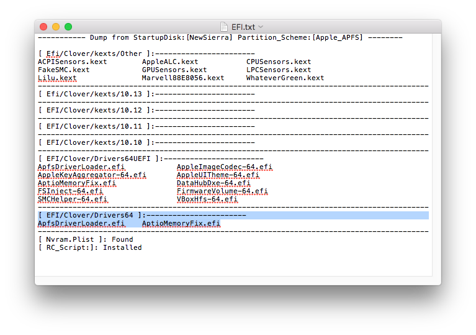
Task: Click the Efi/Clover/kexts/Other section header
Action: tap(146, 53)
